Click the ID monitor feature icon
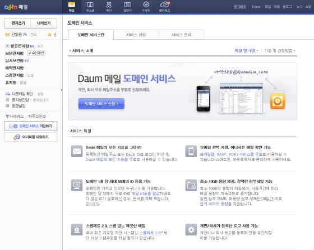 (77, 185)
